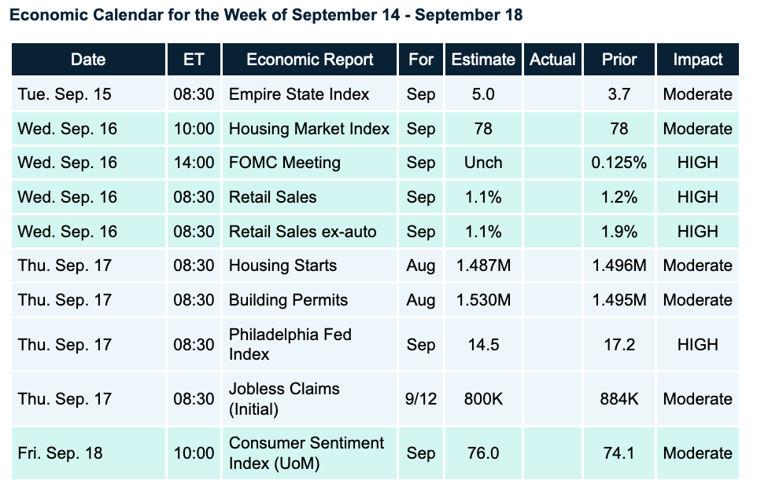The width and height of the screenshot is (757, 498).
Task: Click the Philadelphia Fed Index entry
Action: point(290,344)
